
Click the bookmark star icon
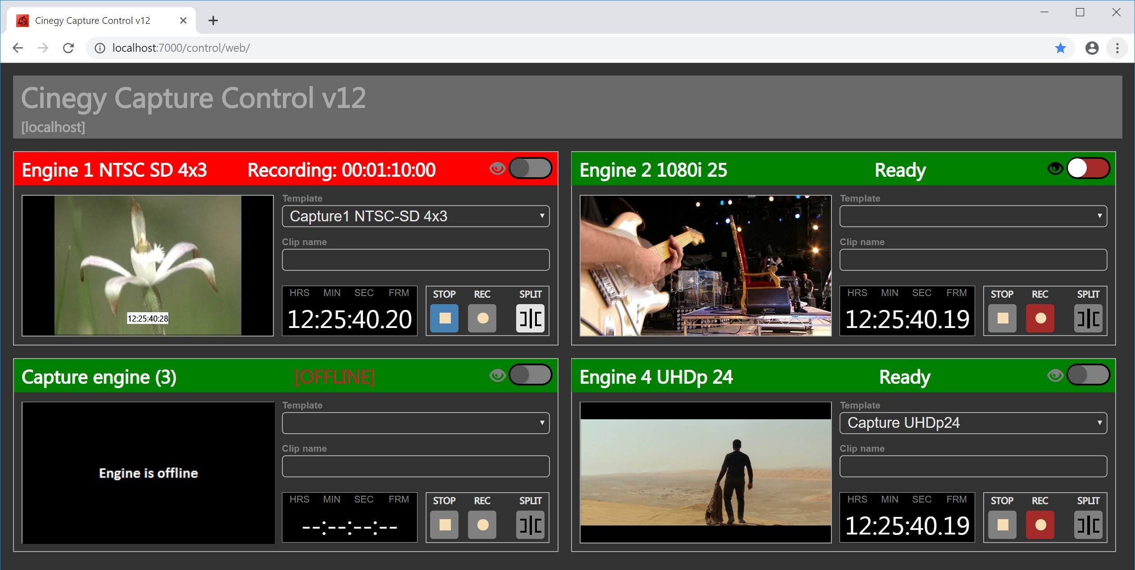pos(1061,48)
